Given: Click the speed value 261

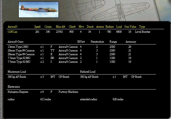Looking at the screenshot, I should click(x=37, y=32).
